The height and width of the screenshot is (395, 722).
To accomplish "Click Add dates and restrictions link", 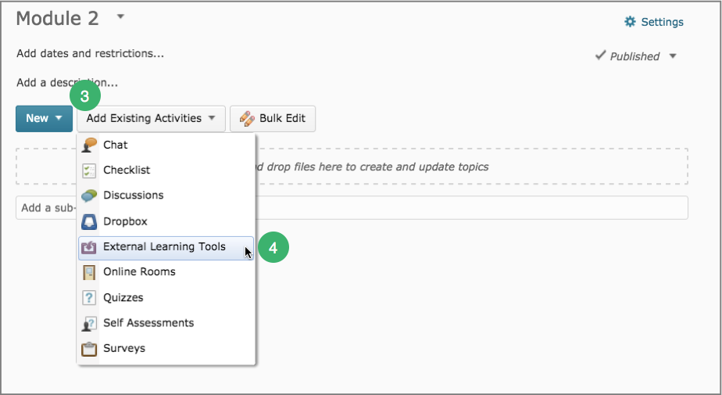I will pos(91,53).
